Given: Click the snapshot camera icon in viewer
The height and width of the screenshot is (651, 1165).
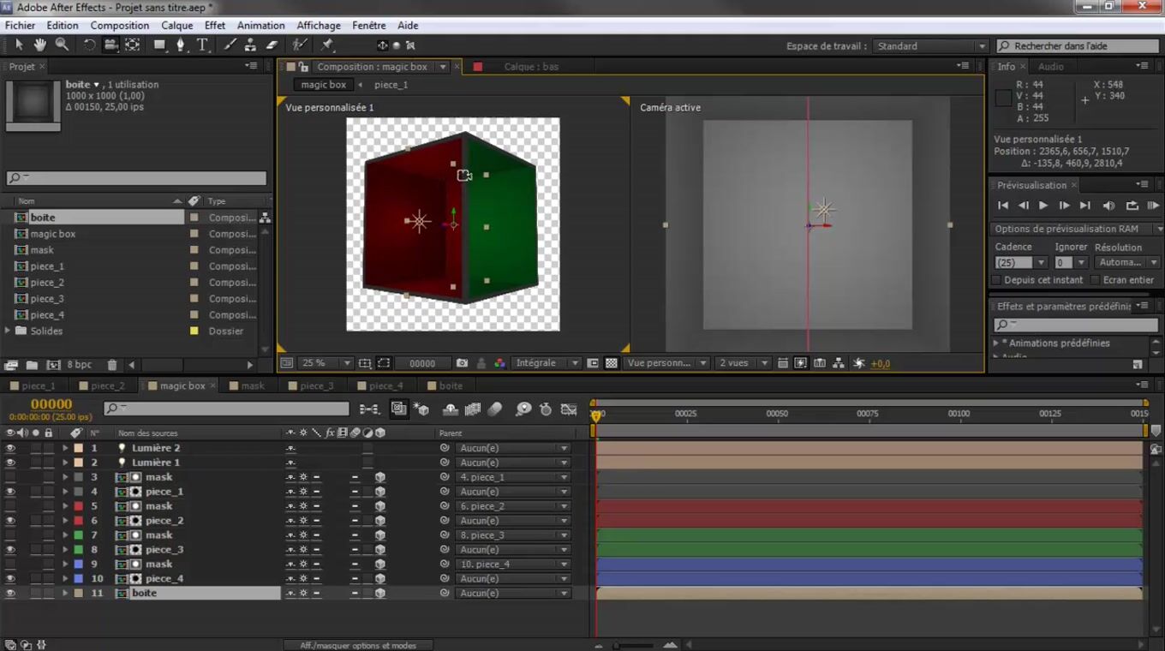Looking at the screenshot, I should (462, 363).
